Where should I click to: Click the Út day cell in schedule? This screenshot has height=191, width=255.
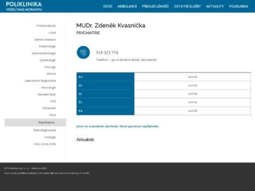(106, 86)
